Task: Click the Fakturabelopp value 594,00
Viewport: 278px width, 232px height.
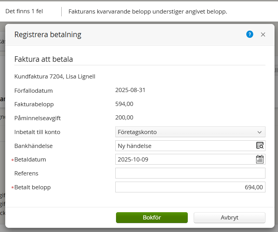Action: (x=124, y=104)
